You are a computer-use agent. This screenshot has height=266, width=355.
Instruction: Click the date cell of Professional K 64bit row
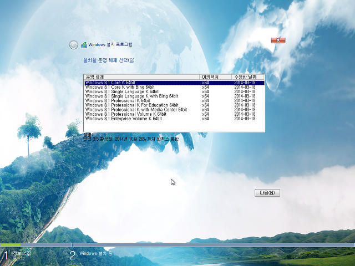pos(245,101)
